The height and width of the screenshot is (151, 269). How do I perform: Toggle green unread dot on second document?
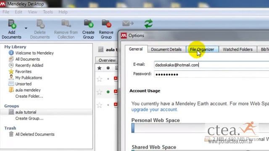pos(108,92)
